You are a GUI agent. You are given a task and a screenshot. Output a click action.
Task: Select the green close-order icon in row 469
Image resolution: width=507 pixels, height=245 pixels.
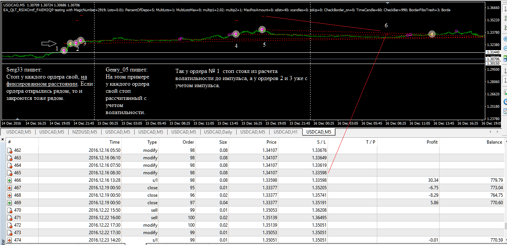pyautogui.click(x=10, y=203)
